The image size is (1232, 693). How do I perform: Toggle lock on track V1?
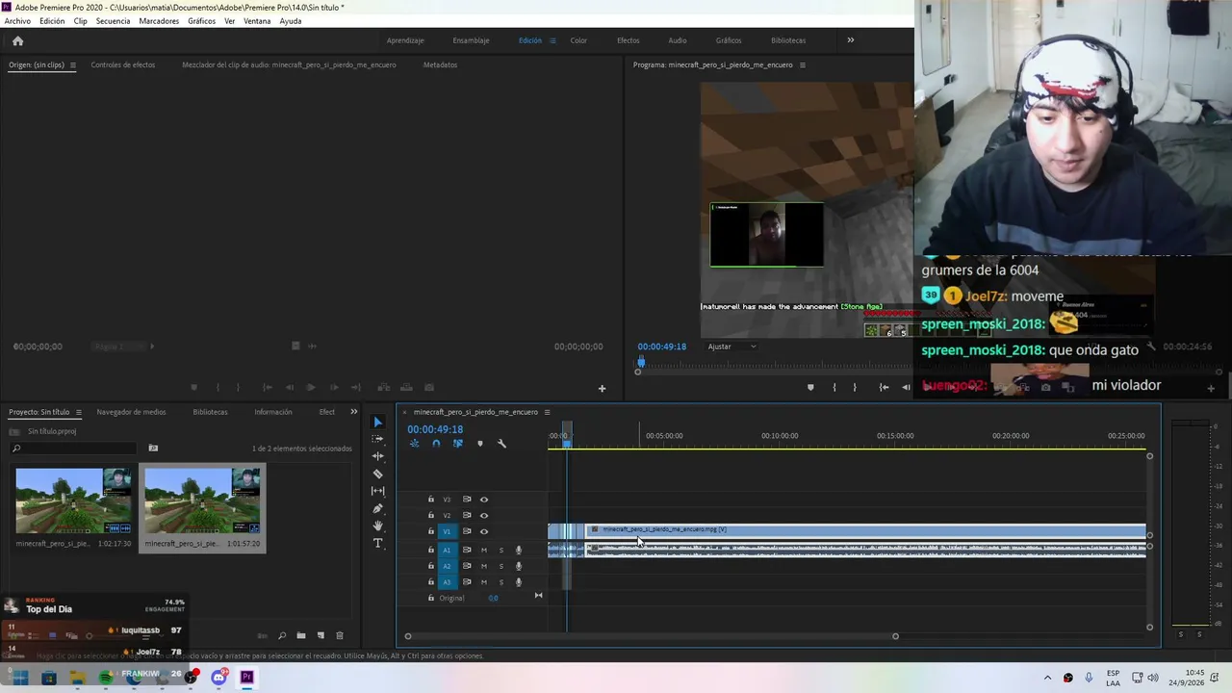pos(431,531)
